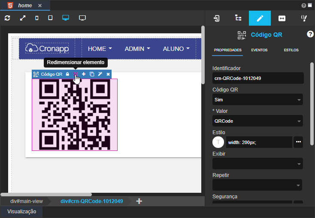The height and width of the screenshot is (218, 315).
Task: Click the plus add icon on QR toolbar
Action: pos(84,74)
